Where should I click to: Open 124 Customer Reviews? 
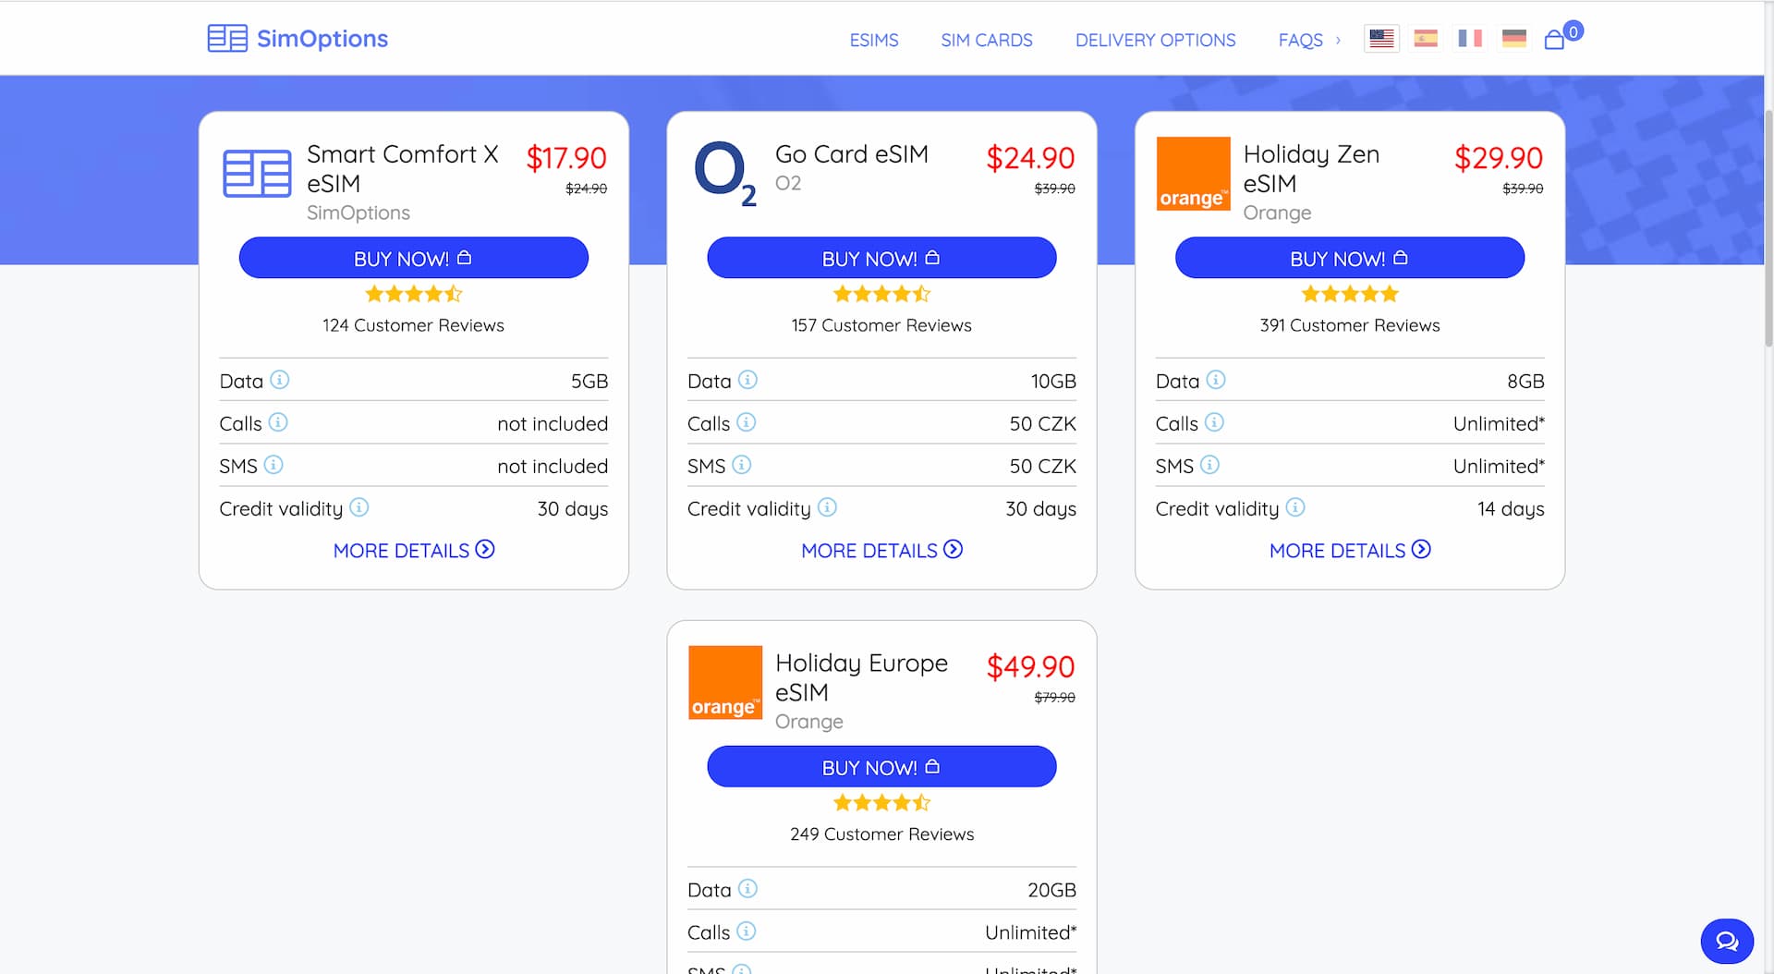(x=413, y=325)
